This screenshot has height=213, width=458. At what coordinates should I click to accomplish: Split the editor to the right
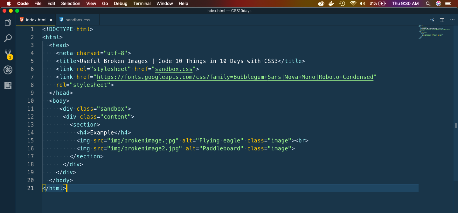(x=442, y=20)
